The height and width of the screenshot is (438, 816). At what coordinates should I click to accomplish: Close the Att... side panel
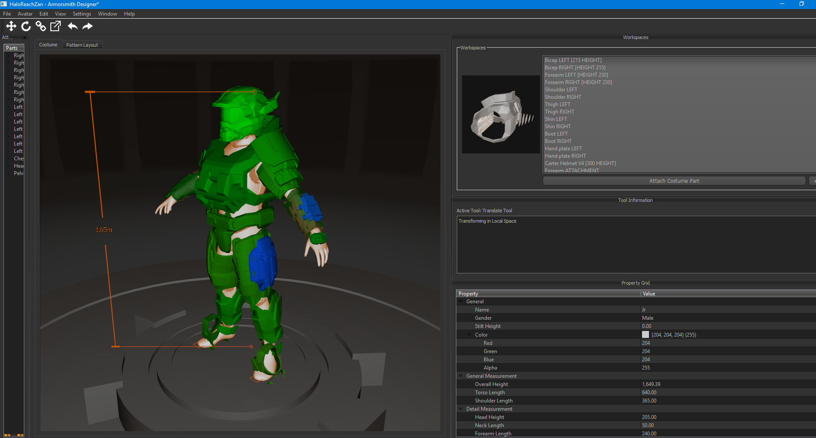[x=25, y=38]
